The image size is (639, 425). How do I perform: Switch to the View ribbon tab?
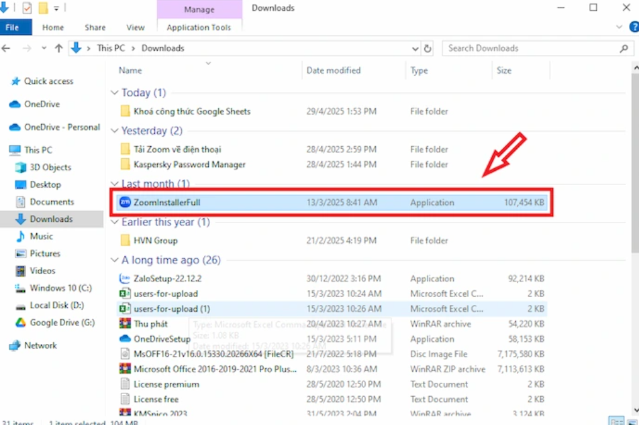tap(136, 27)
